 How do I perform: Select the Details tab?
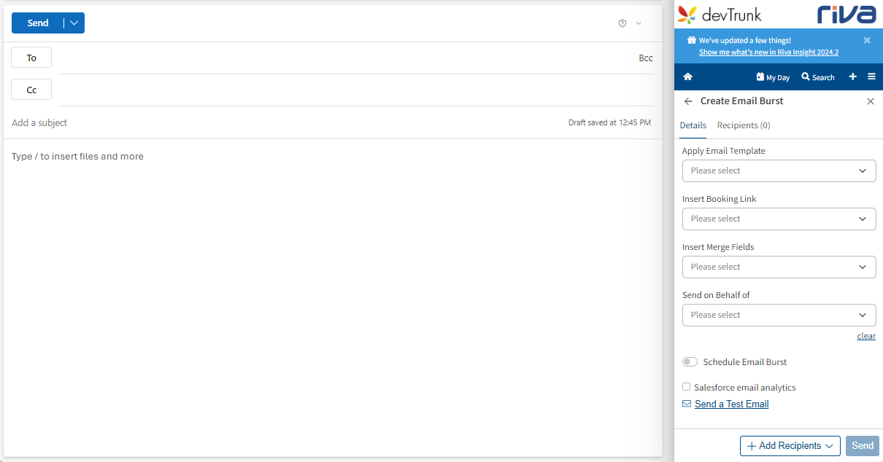coord(693,125)
